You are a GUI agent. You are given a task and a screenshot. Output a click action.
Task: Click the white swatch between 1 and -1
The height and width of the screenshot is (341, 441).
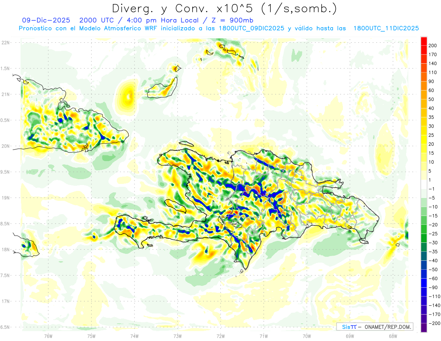(x=424, y=184)
